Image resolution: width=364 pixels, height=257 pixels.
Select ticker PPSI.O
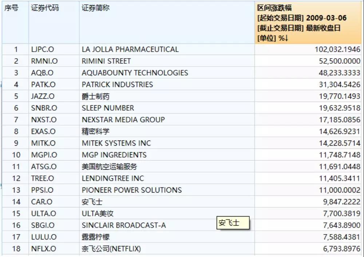point(42,190)
